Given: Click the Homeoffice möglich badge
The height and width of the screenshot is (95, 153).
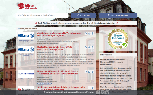Looking at the screenshot, I should pos(44,83).
